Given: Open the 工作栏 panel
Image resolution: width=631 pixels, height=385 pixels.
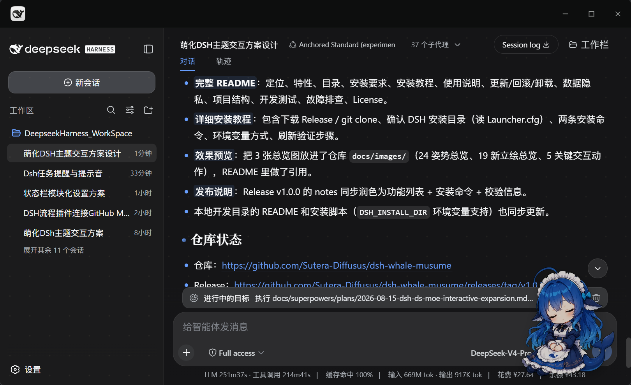Looking at the screenshot, I should 589,45.
